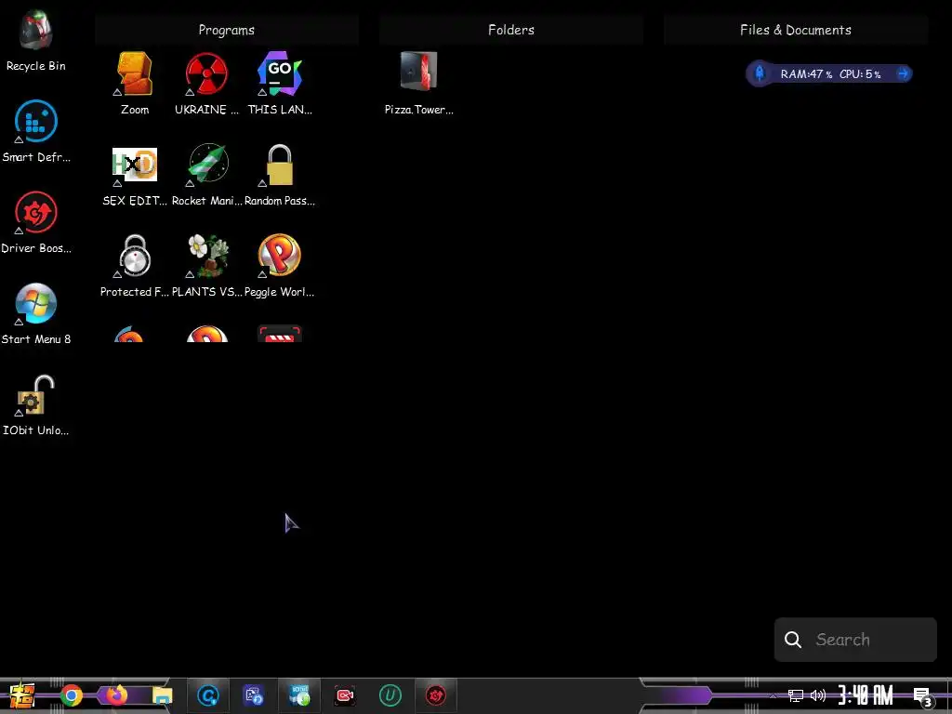
Task: Select the Zoom program icon
Action: click(x=135, y=73)
